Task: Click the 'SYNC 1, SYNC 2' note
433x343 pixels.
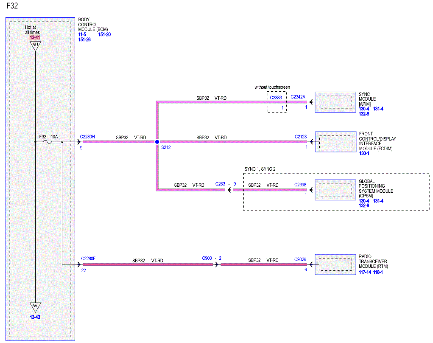Action: coord(260,169)
